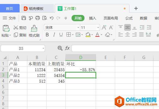Open the 数据 ribbon tab
Screen dimensions: 159x109
(x=143, y=18)
